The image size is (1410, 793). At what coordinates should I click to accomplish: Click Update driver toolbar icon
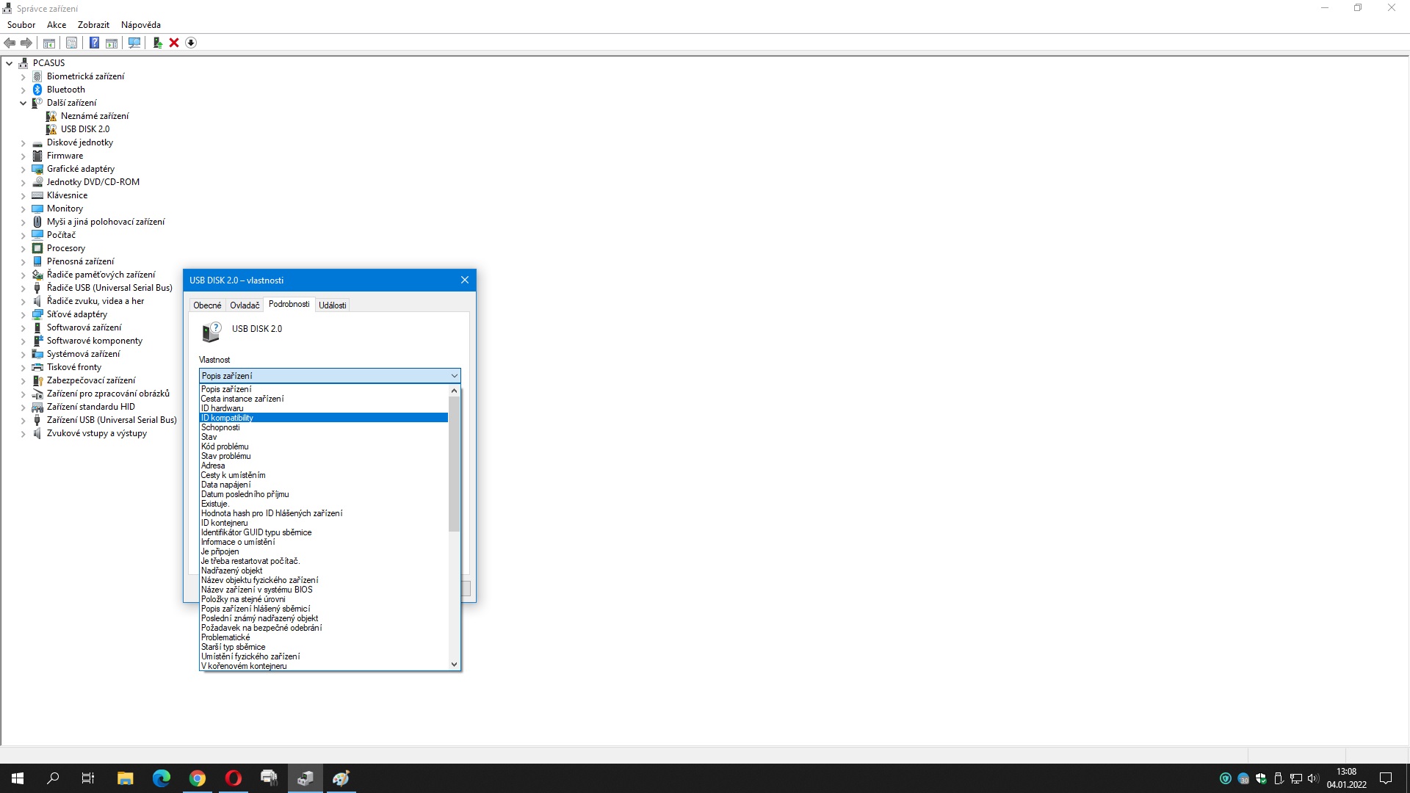(157, 43)
